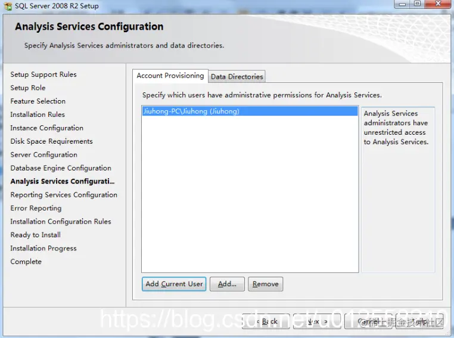The height and width of the screenshot is (338, 454).
Task: Select the Error Reporting step
Action: 36,208
